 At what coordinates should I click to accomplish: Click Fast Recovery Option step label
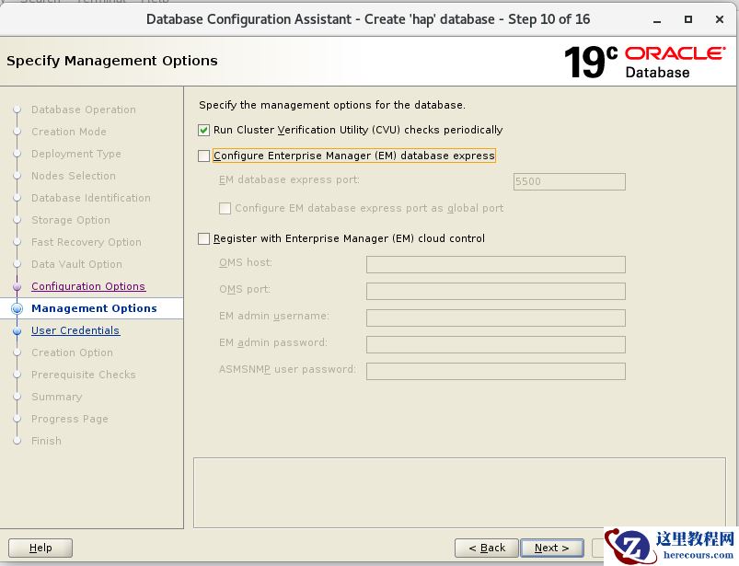[87, 242]
